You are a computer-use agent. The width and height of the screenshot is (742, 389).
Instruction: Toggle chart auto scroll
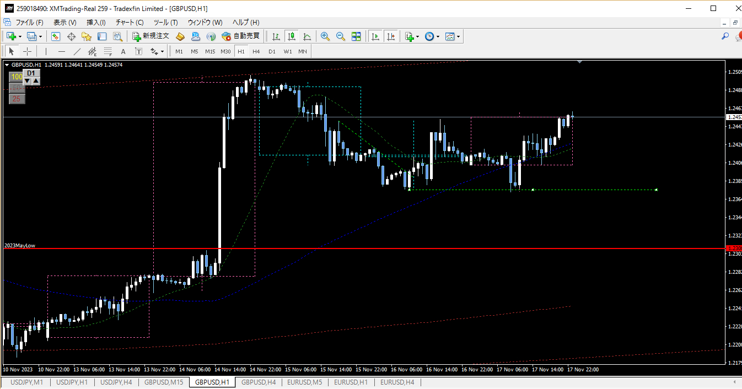point(375,36)
